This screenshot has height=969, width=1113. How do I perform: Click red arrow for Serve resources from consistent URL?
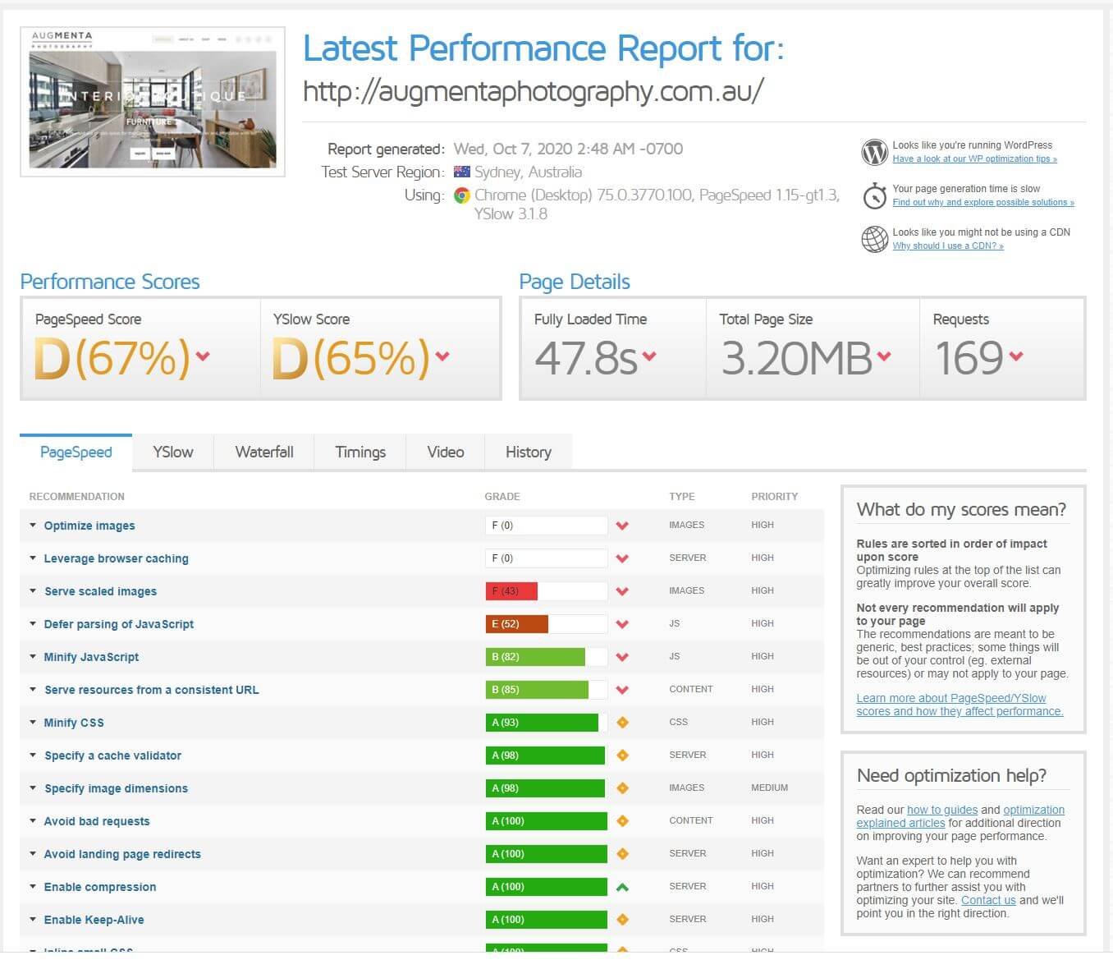622,690
